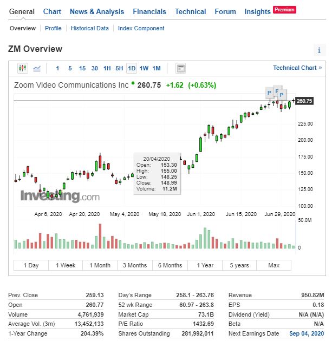Show 3 Months range
The image size is (332, 341).
pos(135,265)
